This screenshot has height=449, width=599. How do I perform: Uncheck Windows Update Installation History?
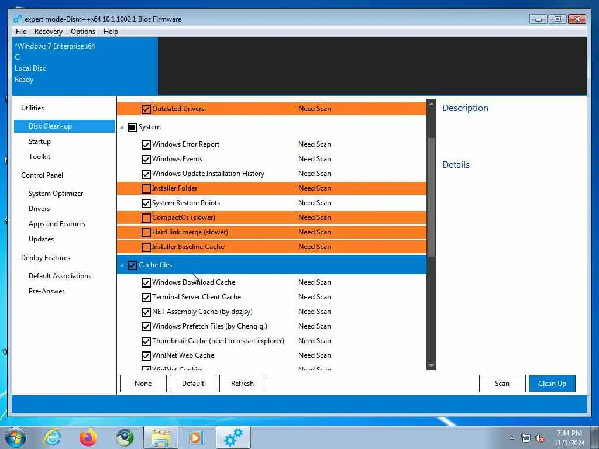pos(146,174)
